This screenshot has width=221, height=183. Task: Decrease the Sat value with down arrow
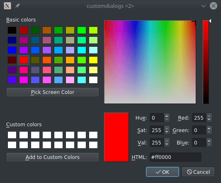167,132
